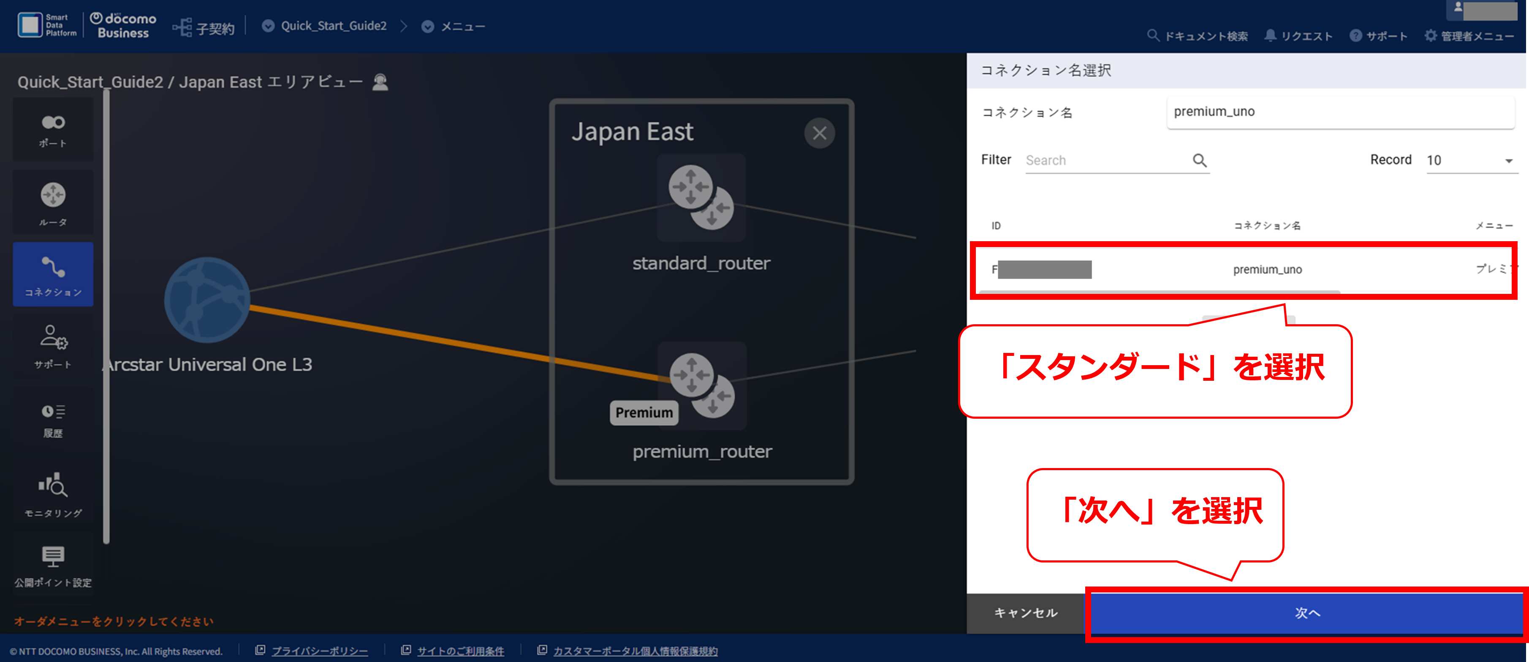Click the Filter search magnifier icon

pyautogui.click(x=1200, y=161)
